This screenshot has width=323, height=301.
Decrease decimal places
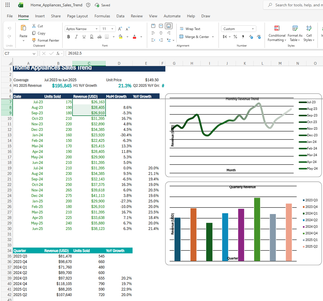tap(259, 37)
